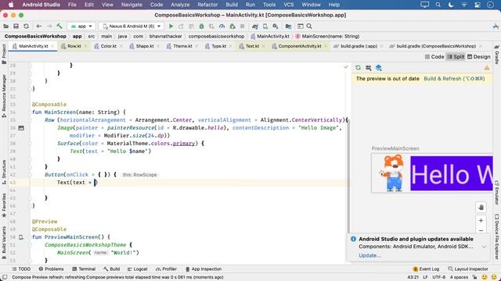The image size is (501, 281).
Task: Toggle the Favorites tool window
Action: tap(4, 205)
